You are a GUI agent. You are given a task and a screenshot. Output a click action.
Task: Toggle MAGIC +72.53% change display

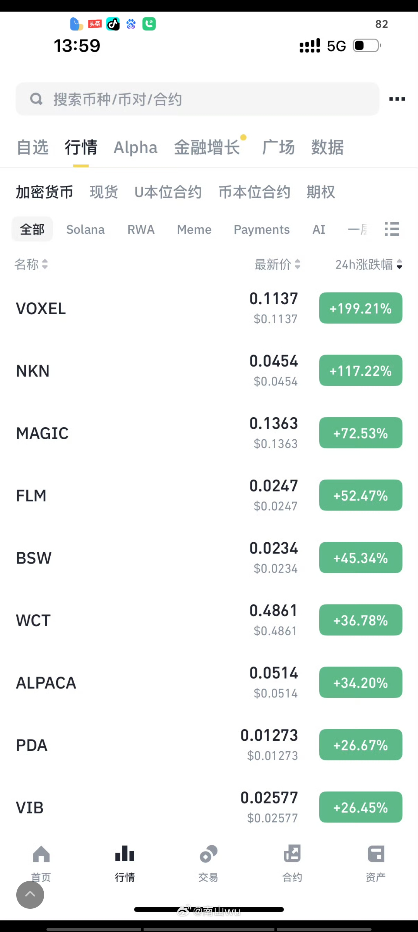tap(360, 433)
